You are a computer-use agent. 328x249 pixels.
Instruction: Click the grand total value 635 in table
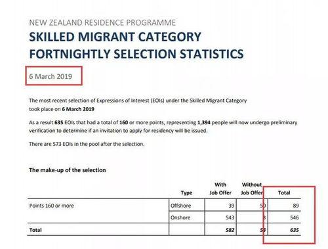point(295,230)
